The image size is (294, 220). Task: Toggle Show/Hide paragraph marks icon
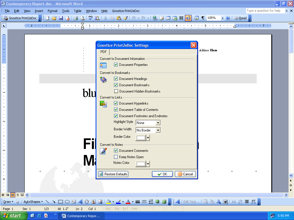click(x=203, y=18)
